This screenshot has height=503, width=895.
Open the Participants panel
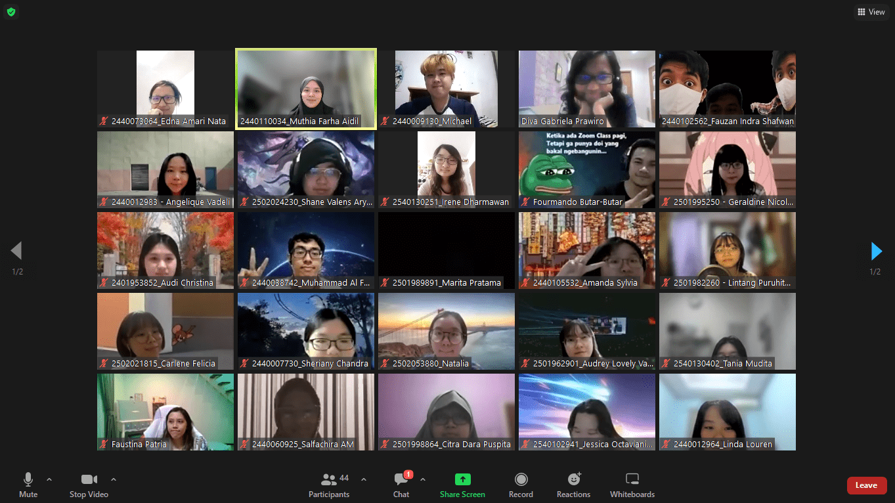pyautogui.click(x=330, y=485)
